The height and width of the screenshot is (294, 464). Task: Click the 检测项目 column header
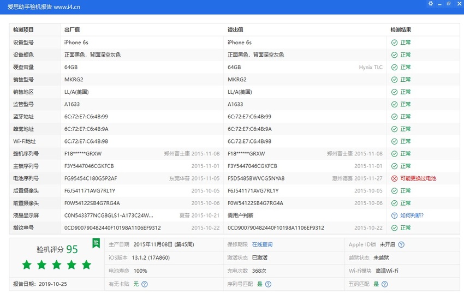coord(23,30)
